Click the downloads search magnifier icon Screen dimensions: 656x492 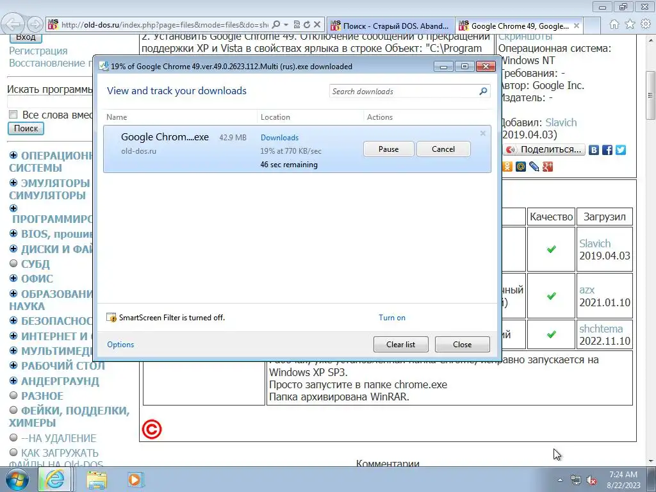point(483,91)
